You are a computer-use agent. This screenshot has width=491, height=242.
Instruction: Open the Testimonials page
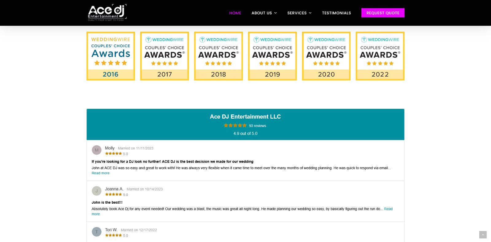pos(336,13)
